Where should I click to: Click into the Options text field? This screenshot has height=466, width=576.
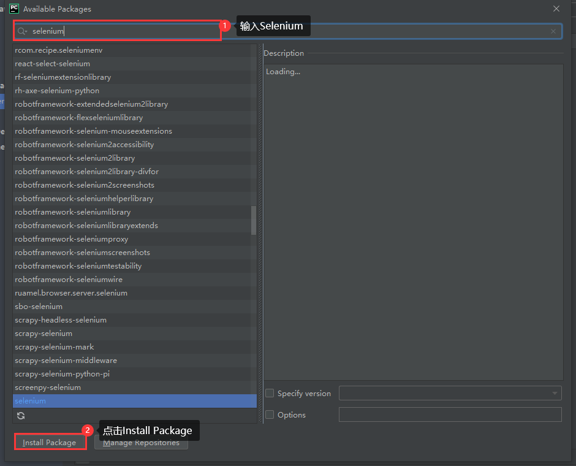[450, 414]
